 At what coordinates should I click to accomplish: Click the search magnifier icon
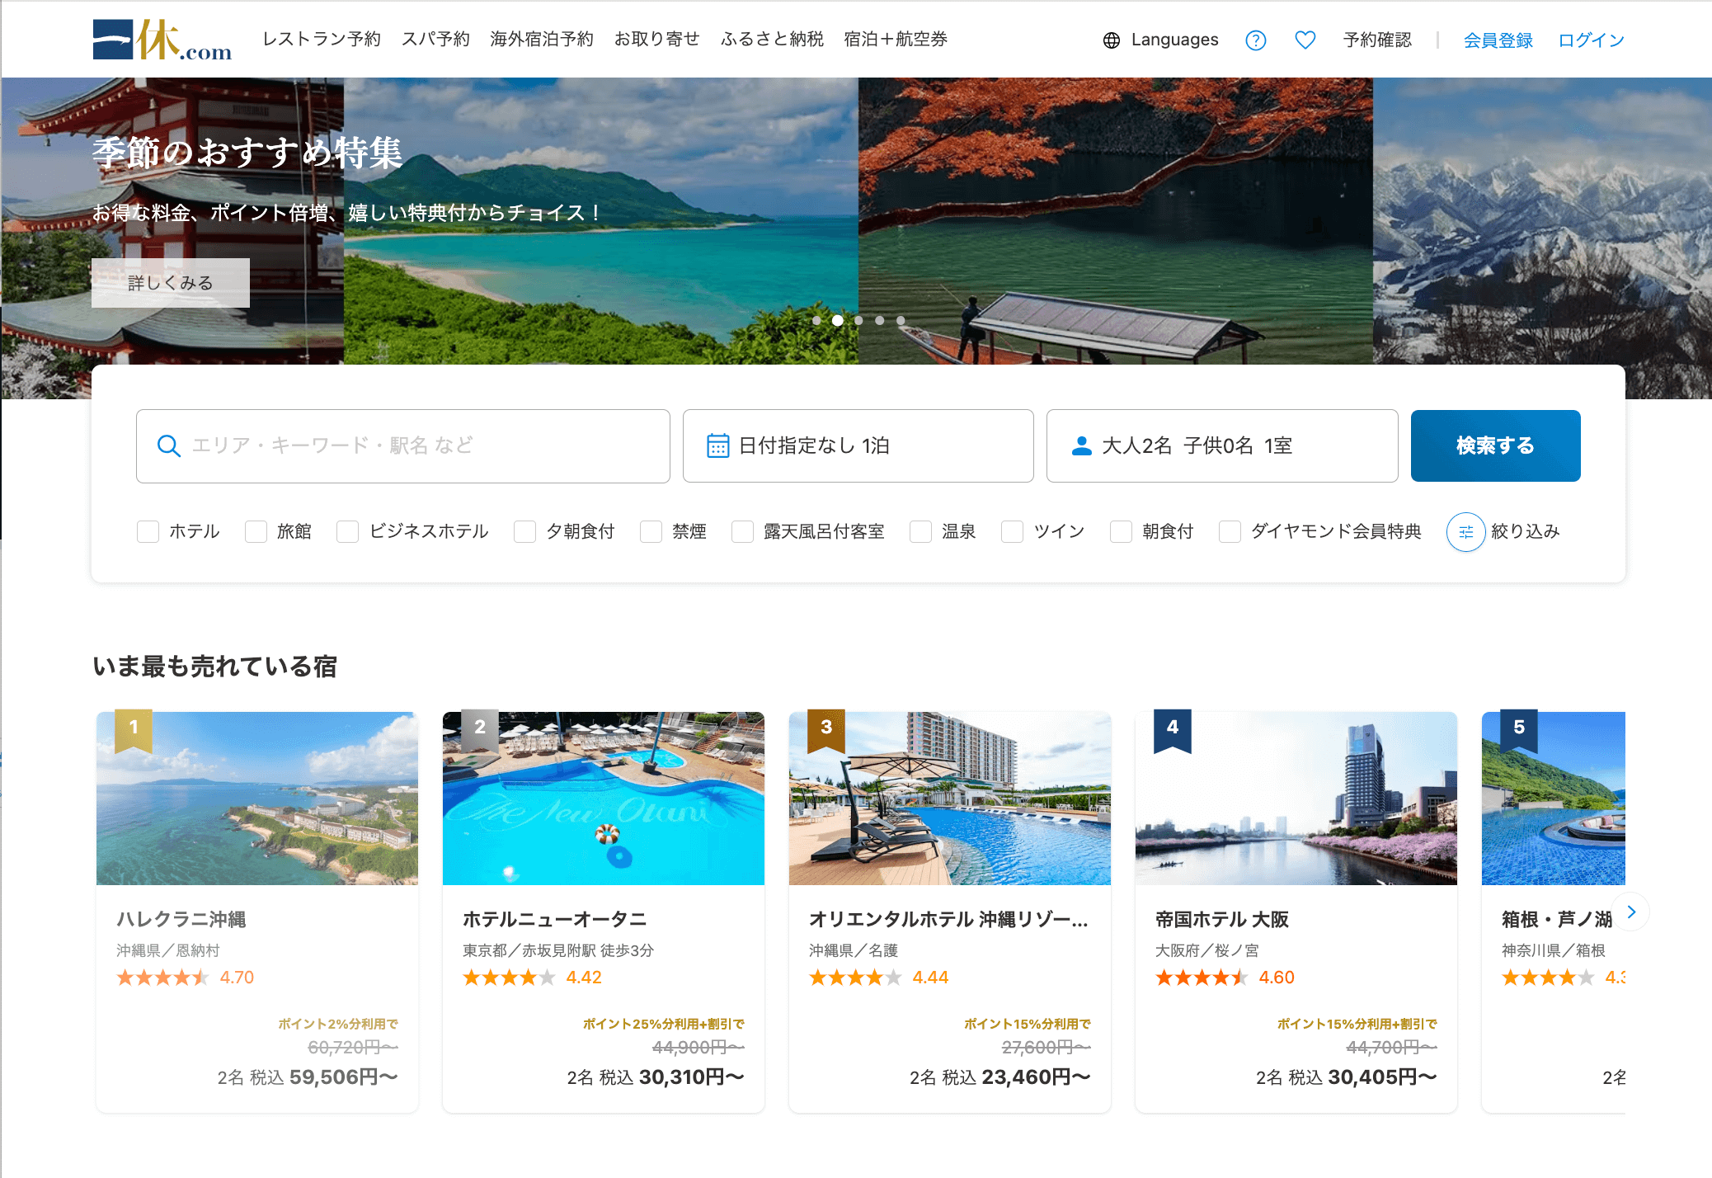pos(168,446)
